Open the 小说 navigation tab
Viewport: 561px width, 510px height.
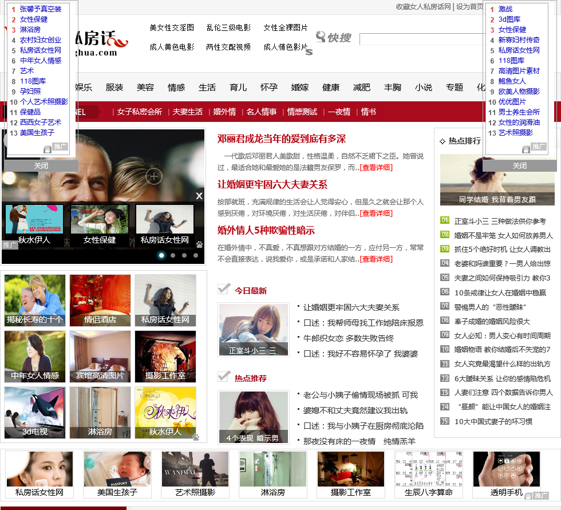coord(424,87)
